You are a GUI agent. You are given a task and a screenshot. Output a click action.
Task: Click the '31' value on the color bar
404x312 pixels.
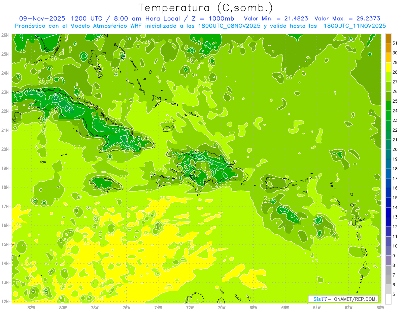point(395,43)
